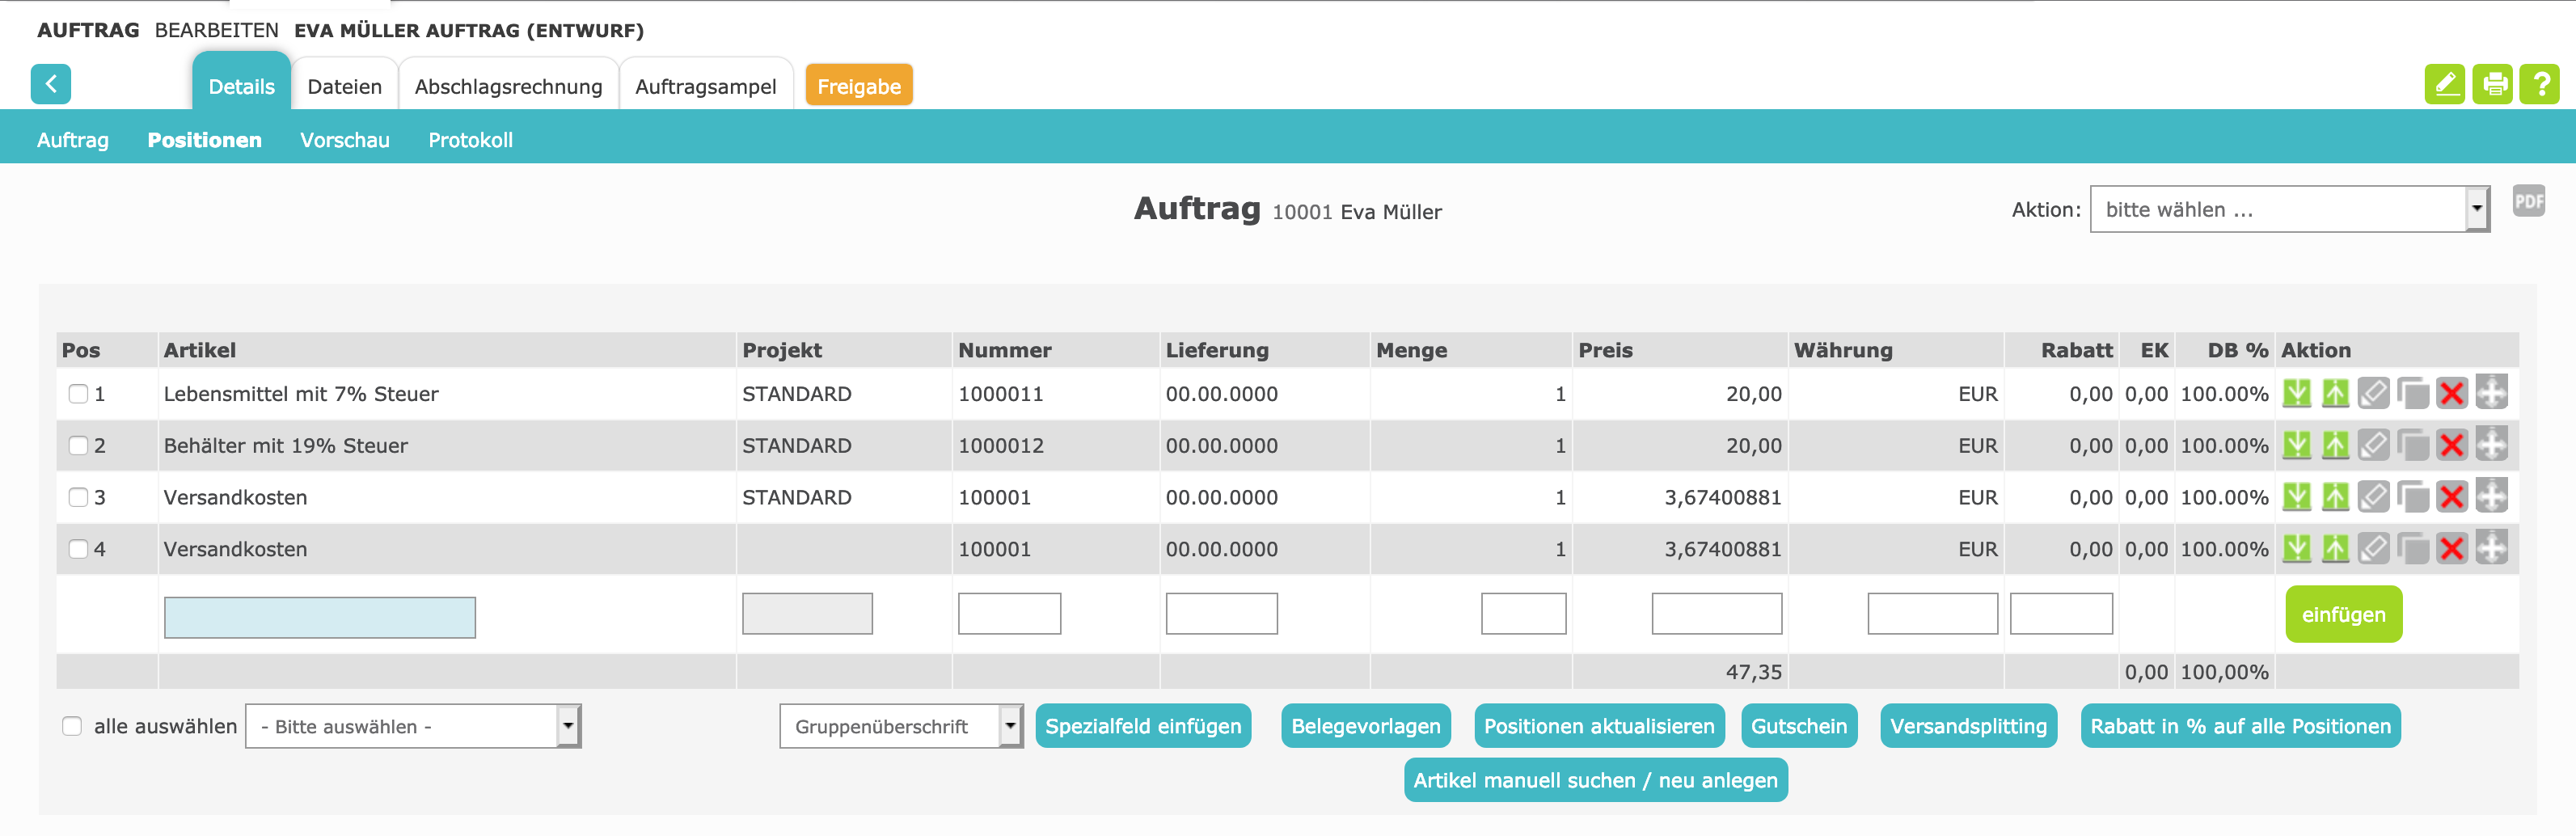Delete position 1 using the red X
Image resolution: width=2576 pixels, height=836 pixels.
point(2451,394)
